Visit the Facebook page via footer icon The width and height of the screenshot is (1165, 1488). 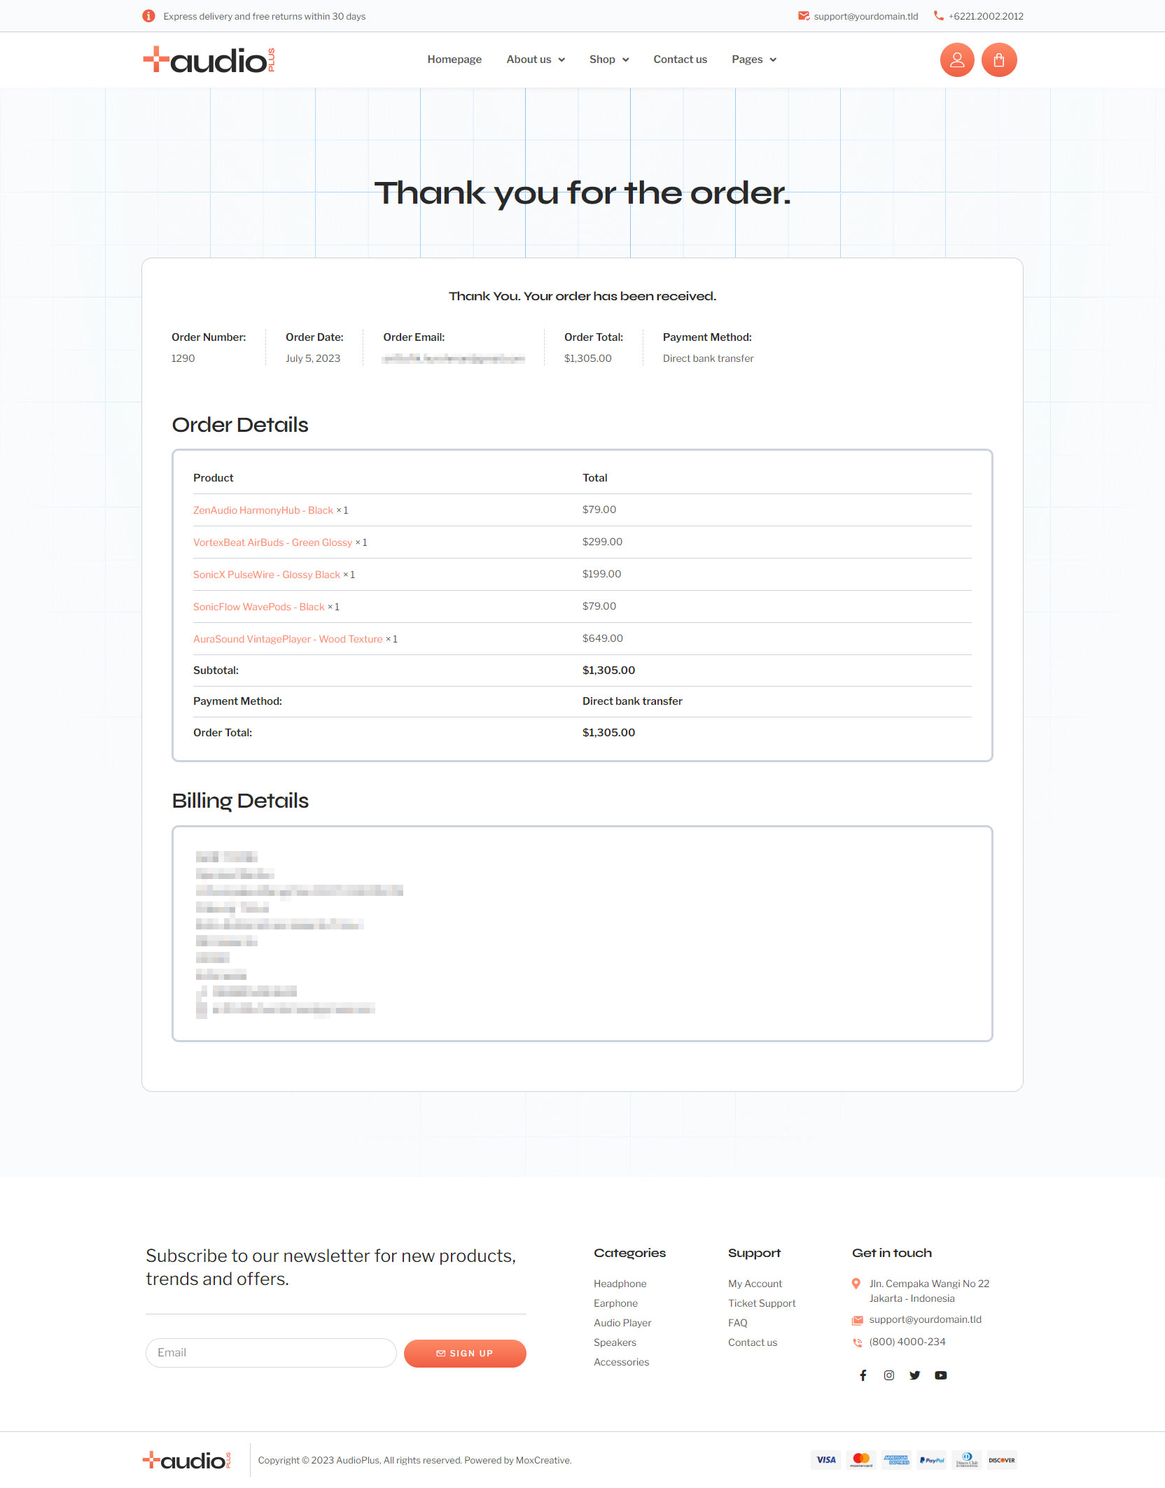tap(863, 1375)
